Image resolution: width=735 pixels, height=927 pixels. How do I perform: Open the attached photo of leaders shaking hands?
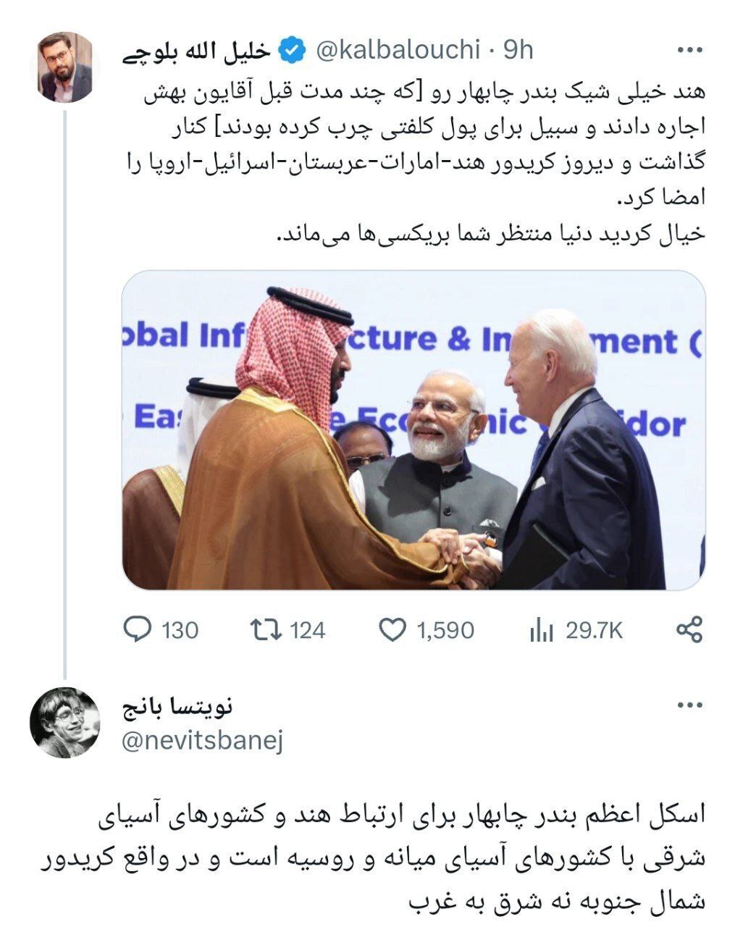click(413, 430)
